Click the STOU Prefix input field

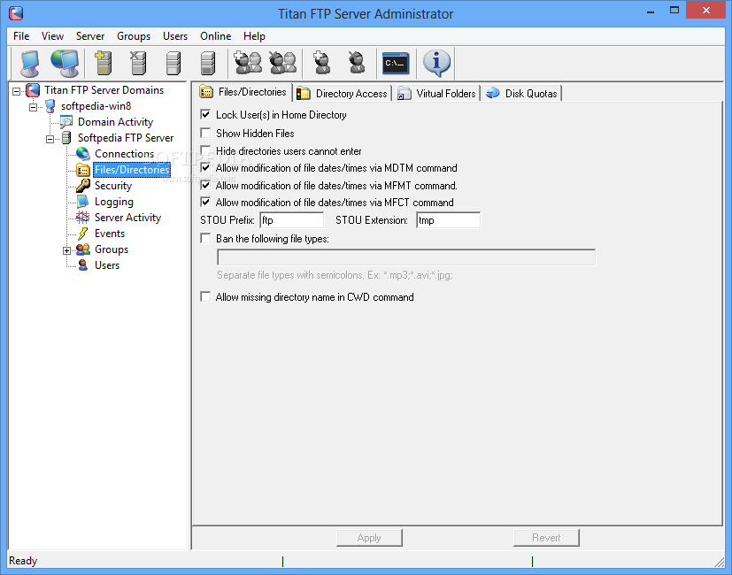292,220
